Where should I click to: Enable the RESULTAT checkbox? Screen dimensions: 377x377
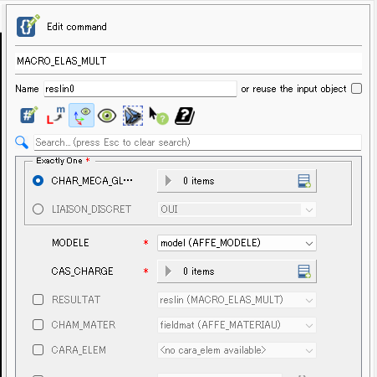(x=38, y=300)
